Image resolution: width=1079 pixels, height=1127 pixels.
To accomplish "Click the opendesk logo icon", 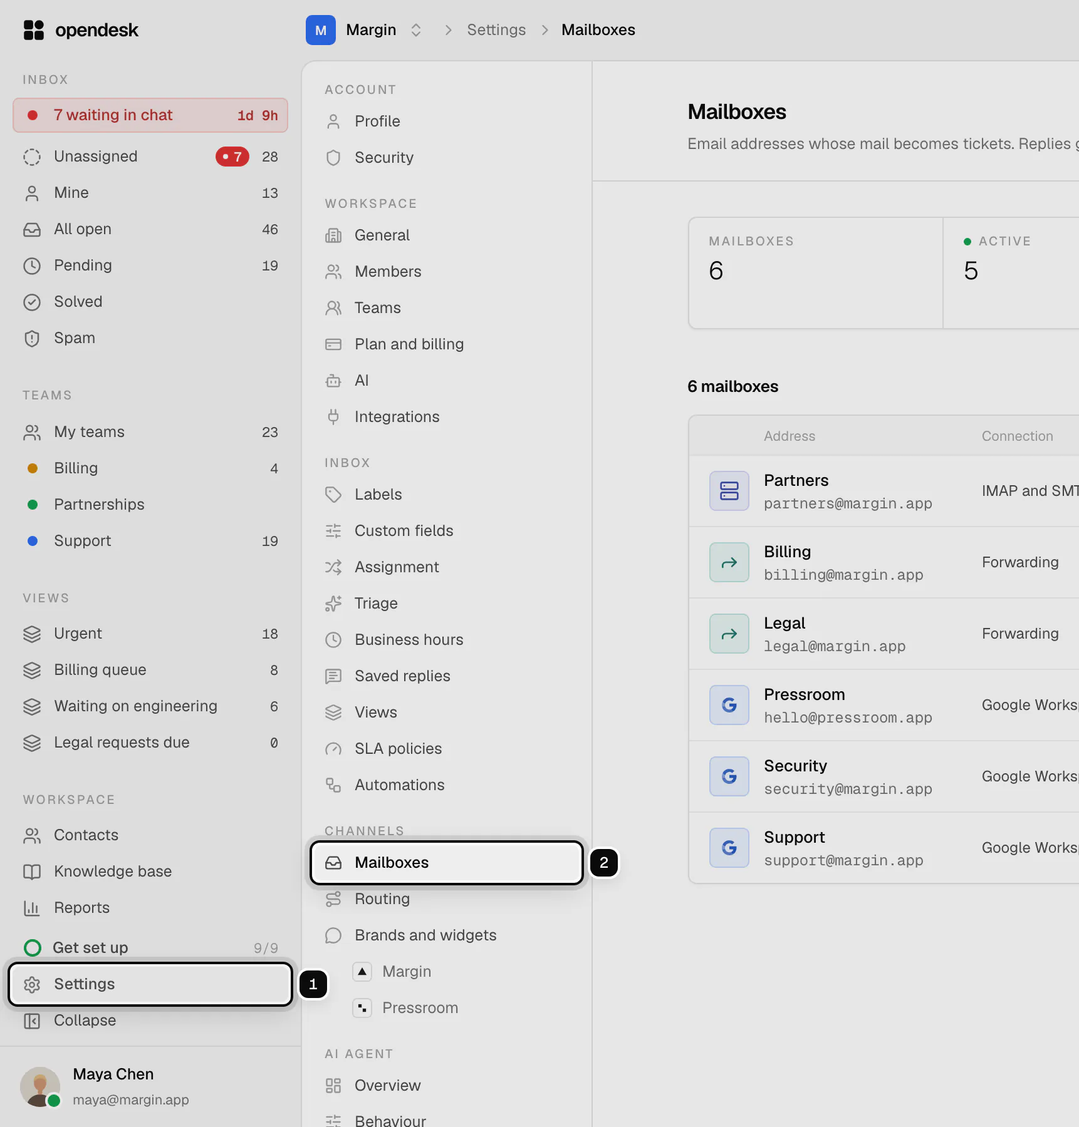I will pyautogui.click(x=34, y=30).
